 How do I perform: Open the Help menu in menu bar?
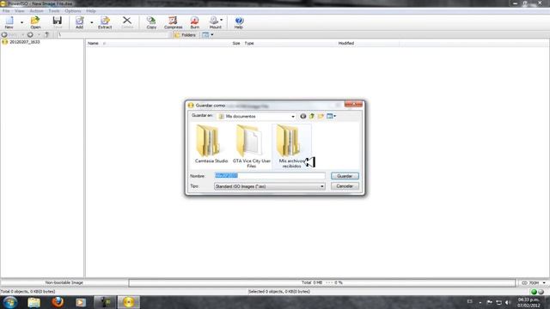[91, 11]
